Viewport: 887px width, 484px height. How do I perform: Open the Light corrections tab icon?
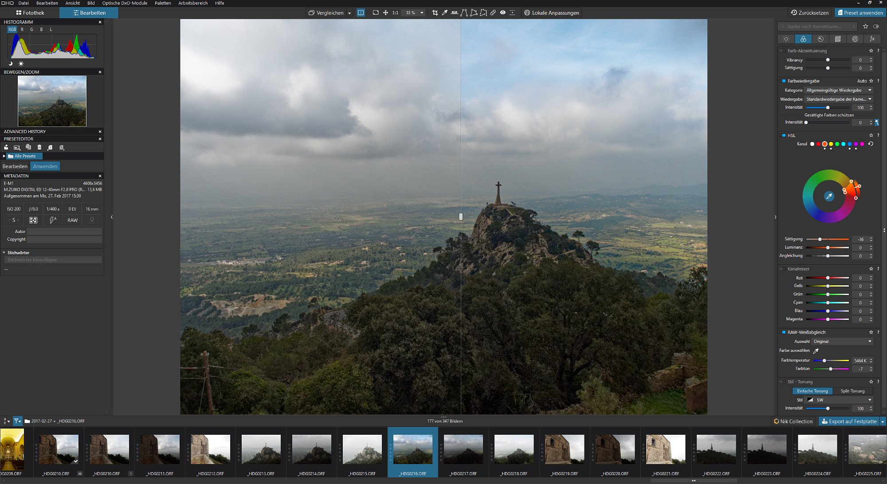(x=786, y=39)
